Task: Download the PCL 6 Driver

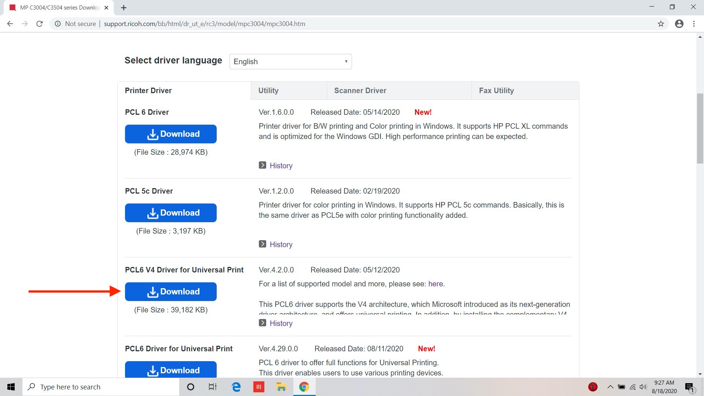Action: pos(170,134)
